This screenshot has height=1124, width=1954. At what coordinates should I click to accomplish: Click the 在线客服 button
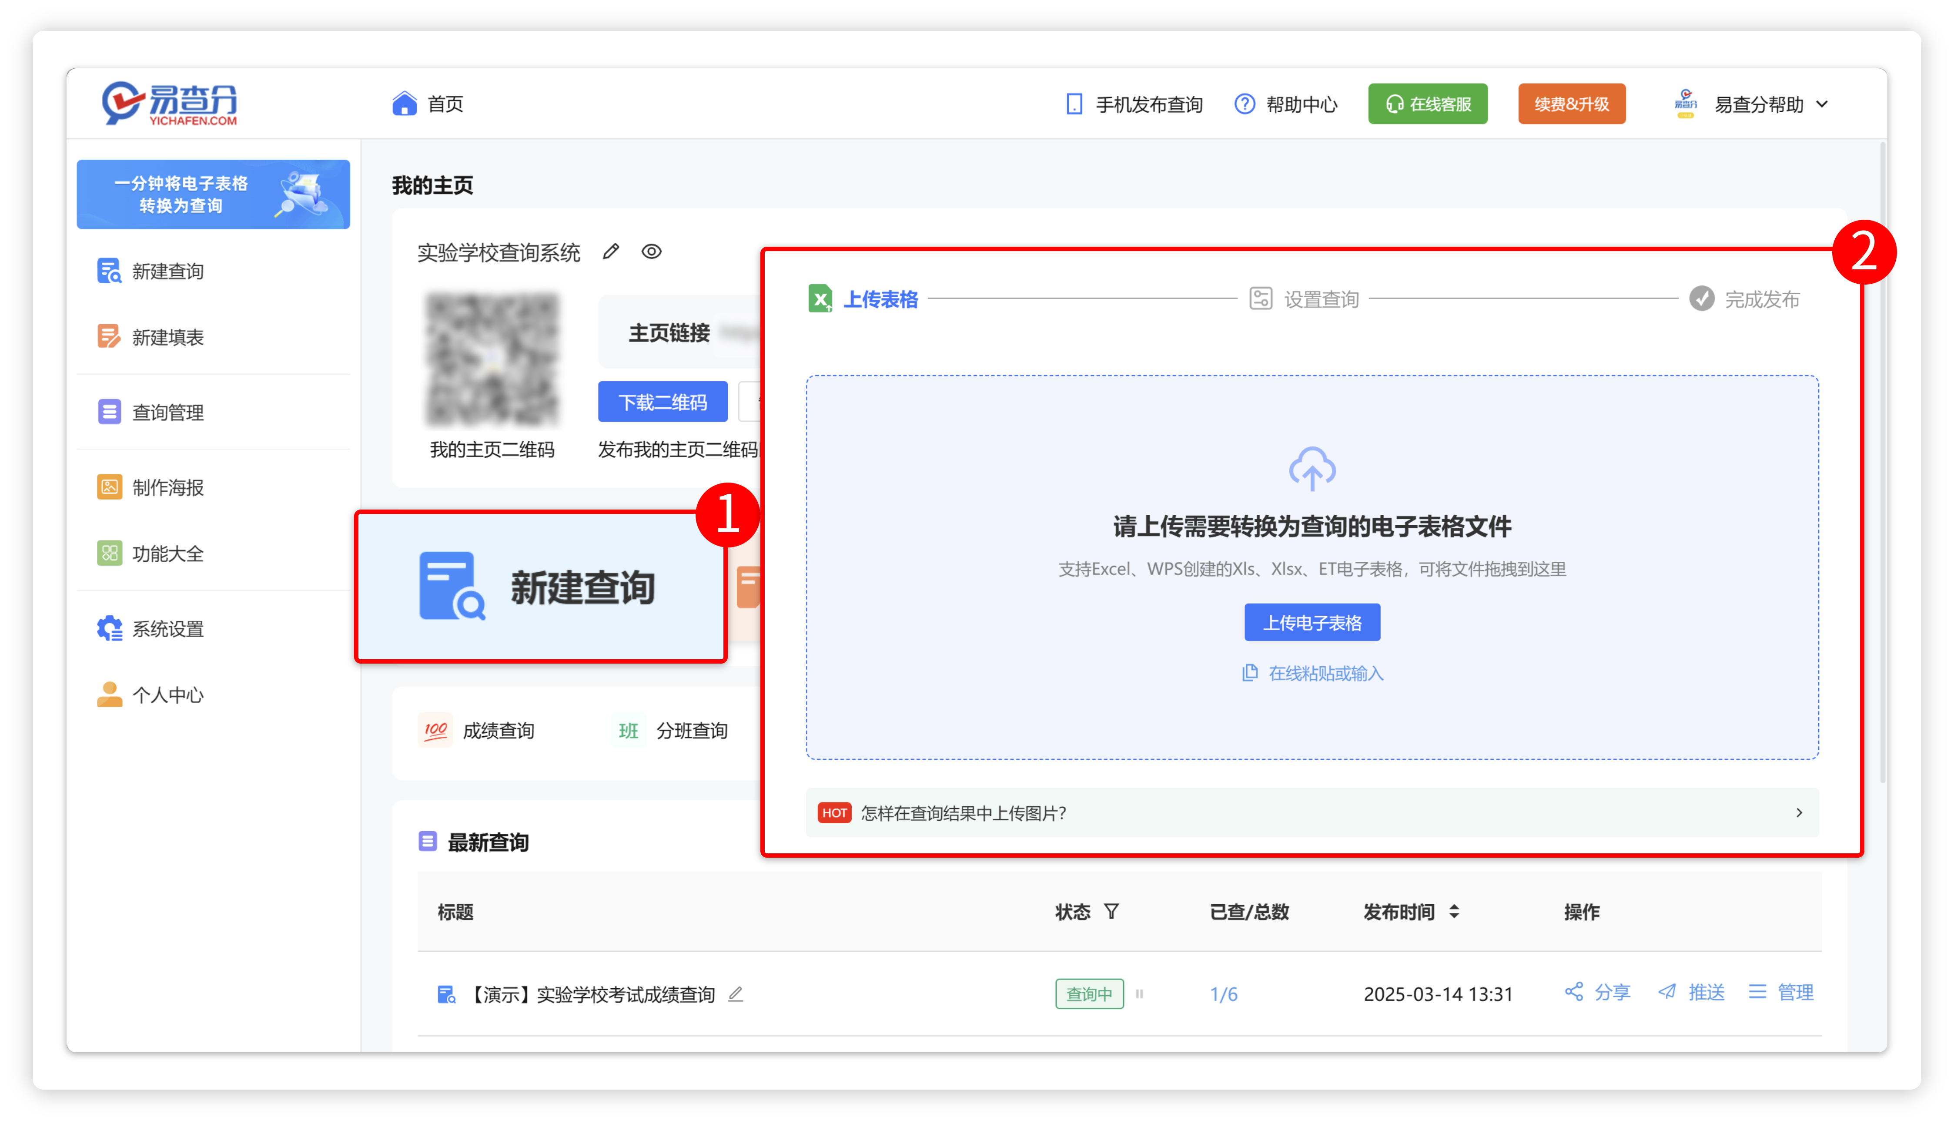coord(1428,104)
